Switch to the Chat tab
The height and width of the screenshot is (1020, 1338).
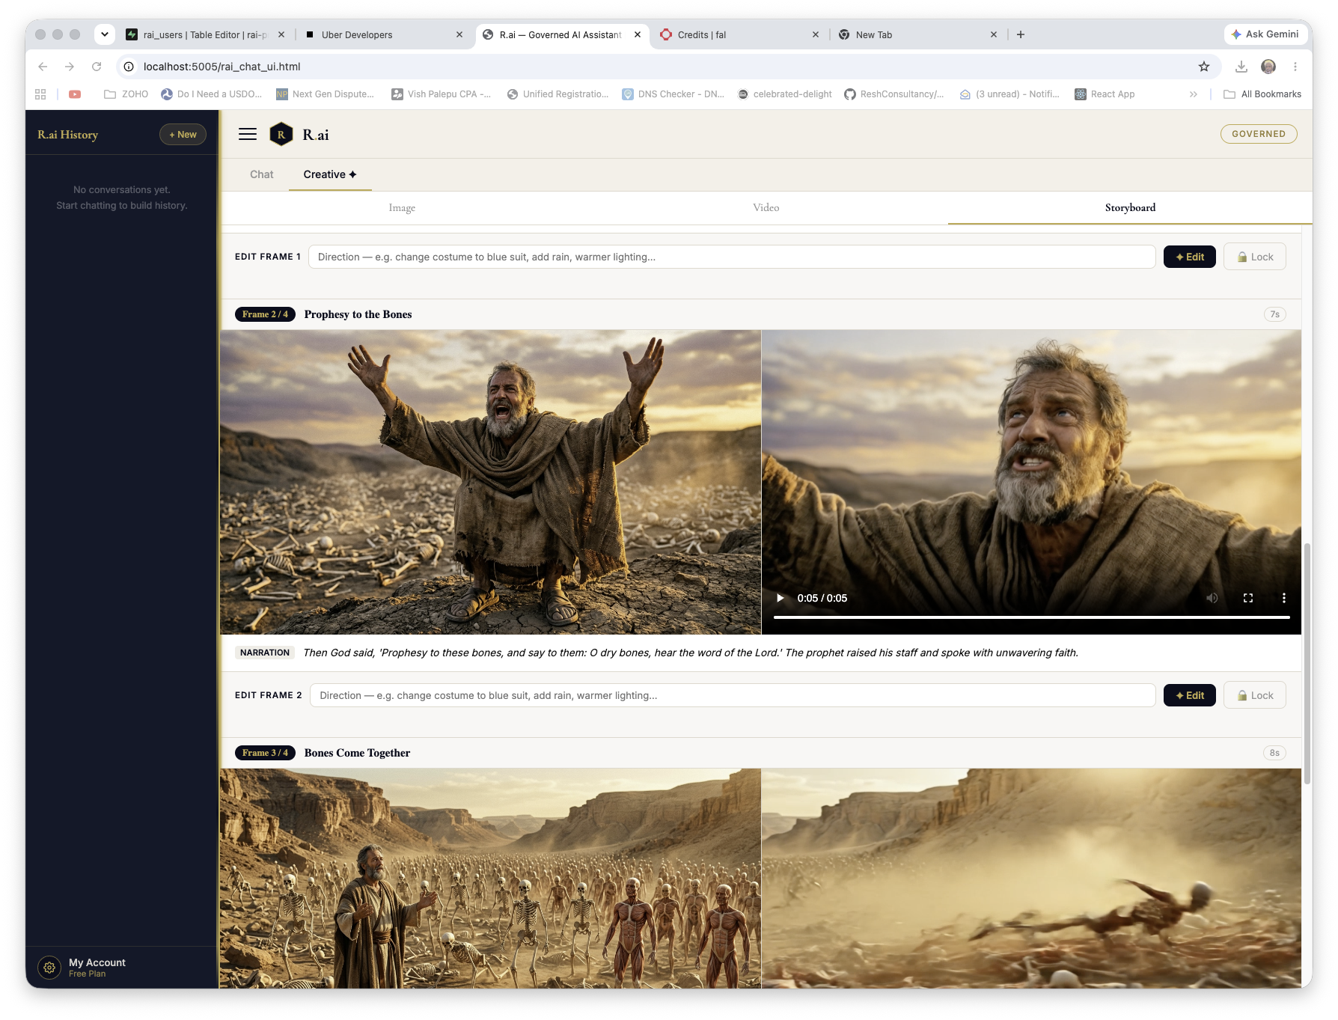[x=262, y=174]
